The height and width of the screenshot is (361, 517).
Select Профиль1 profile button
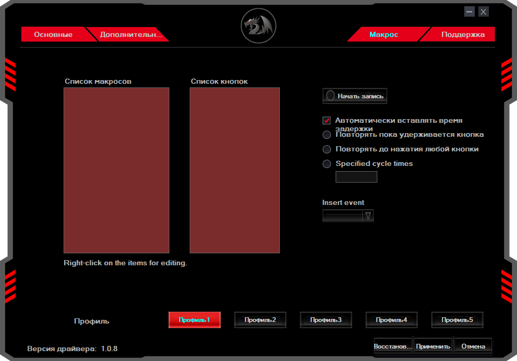click(x=194, y=320)
